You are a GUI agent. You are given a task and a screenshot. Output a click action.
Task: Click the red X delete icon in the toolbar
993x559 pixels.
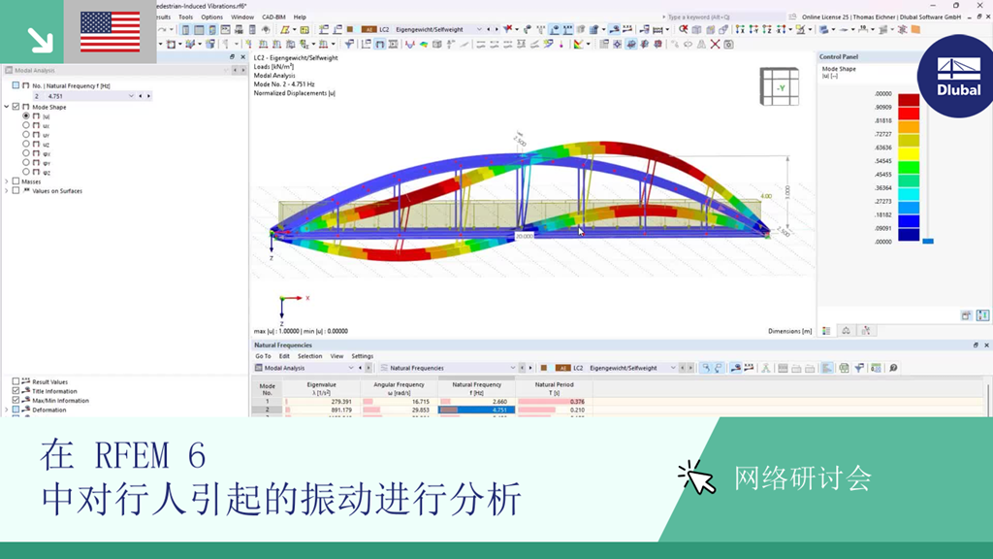(715, 45)
